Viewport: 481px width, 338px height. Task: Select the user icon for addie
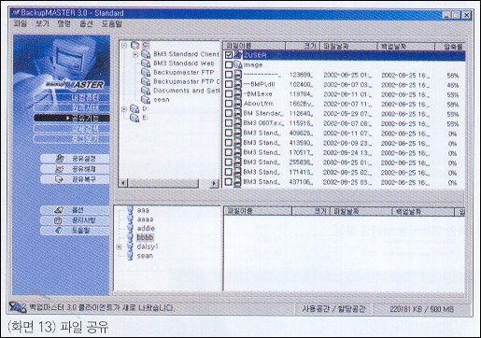tap(131, 228)
